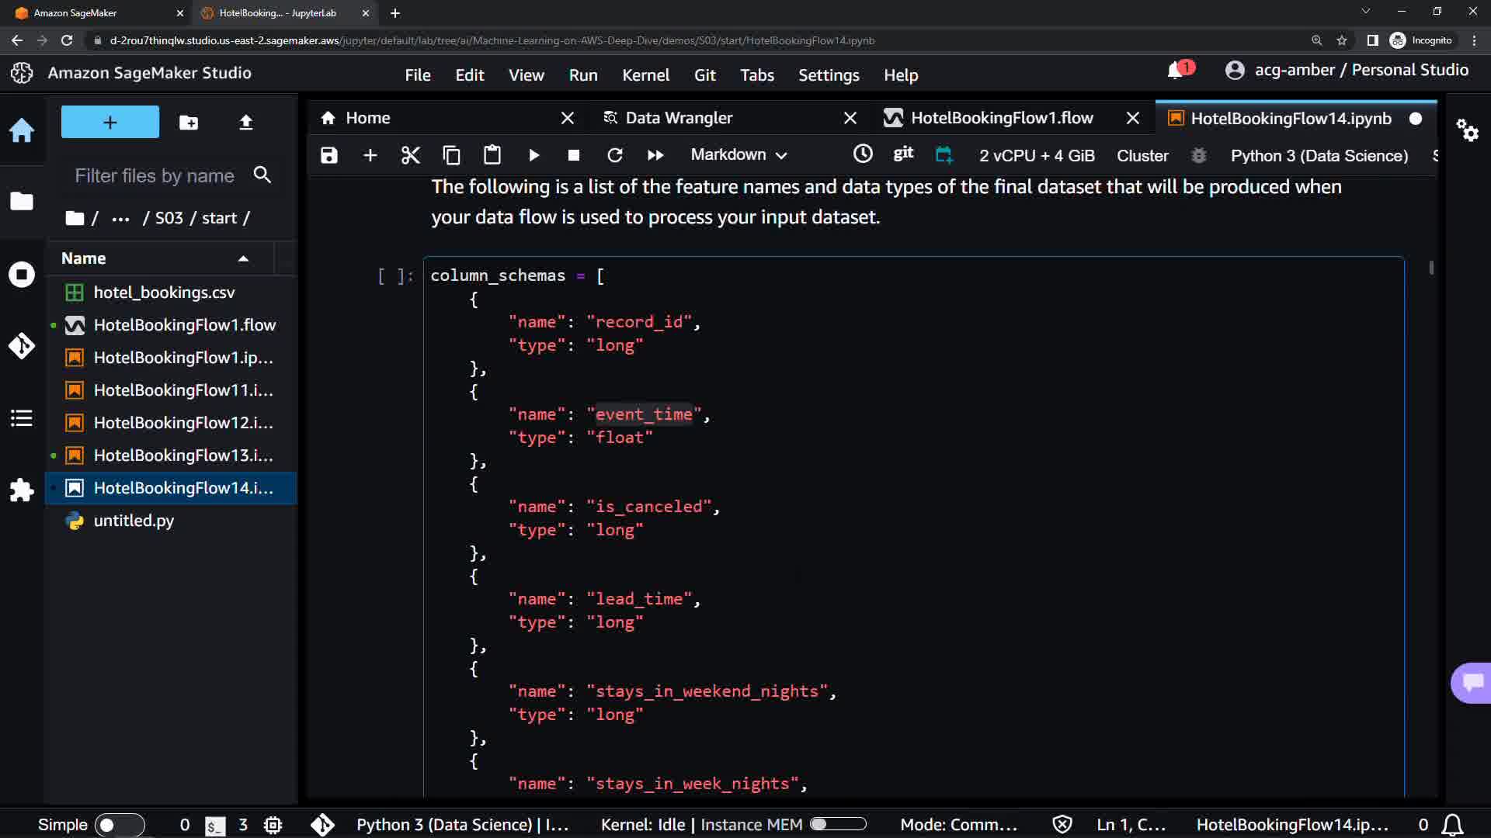
Task: Click the upload files arrow icon
Action: point(246,123)
